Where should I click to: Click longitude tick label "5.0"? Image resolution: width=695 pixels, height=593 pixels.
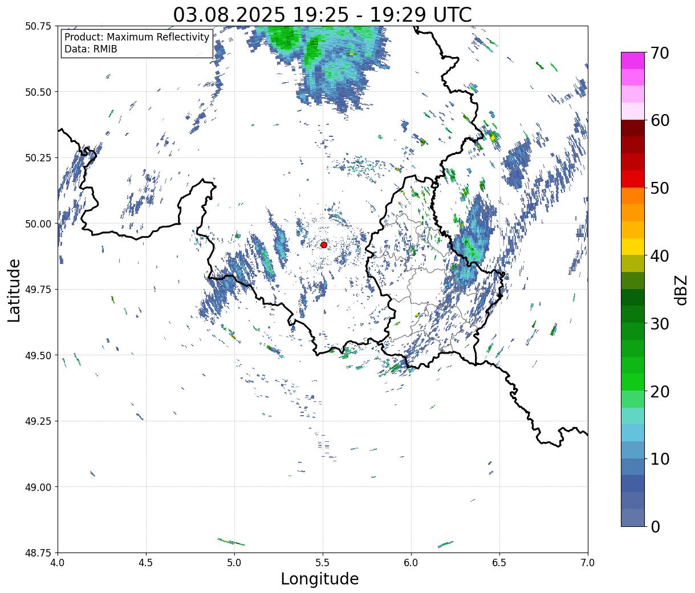pyautogui.click(x=234, y=563)
